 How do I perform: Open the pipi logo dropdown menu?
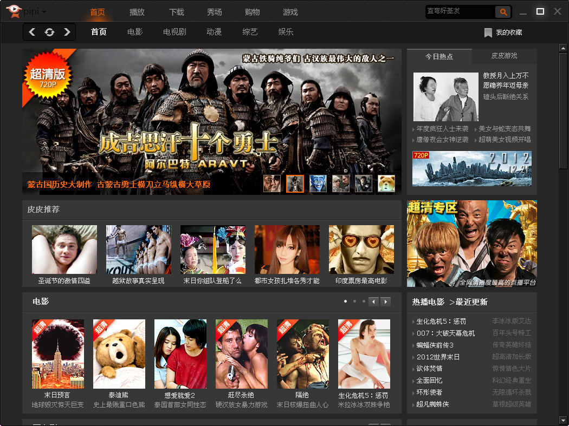44,12
